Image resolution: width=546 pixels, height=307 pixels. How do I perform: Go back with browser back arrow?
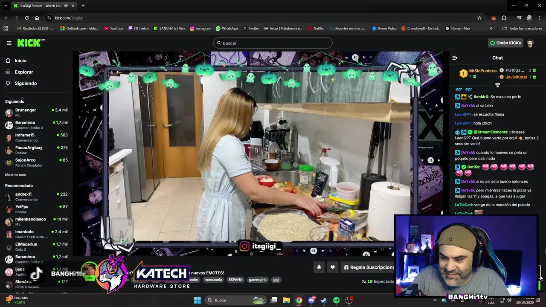pyautogui.click(x=6, y=18)
